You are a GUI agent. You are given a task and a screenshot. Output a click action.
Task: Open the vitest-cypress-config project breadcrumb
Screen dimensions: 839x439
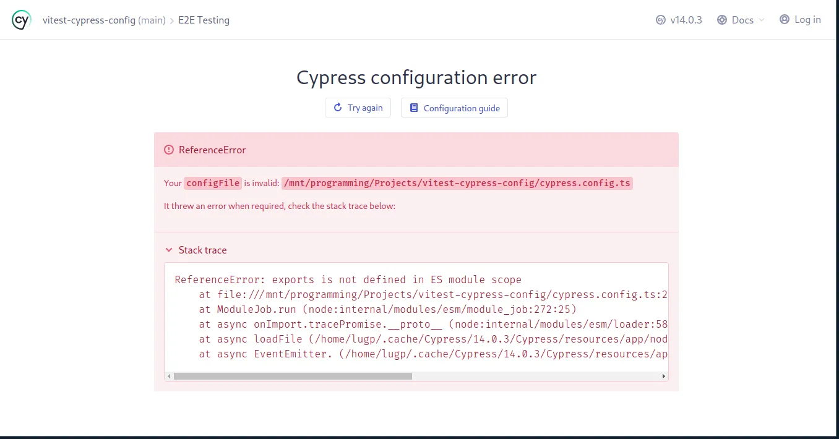tap(88, 19)
